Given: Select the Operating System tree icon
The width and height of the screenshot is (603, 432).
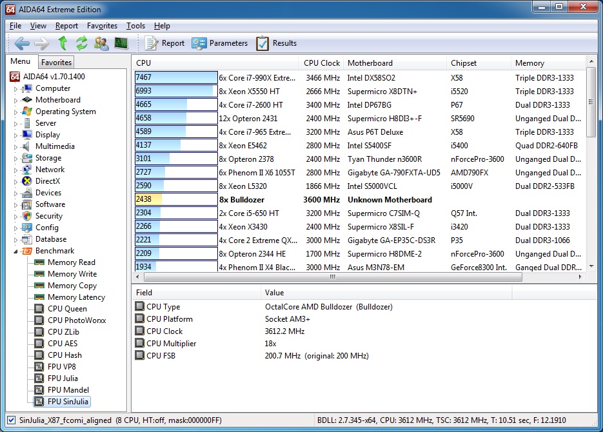Looking at the screenshot, I should (27, 112).
